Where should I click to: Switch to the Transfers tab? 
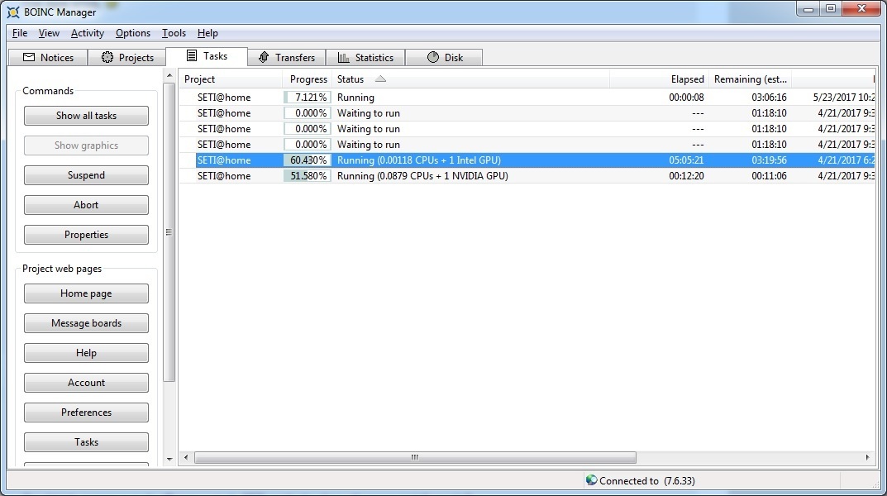click(287, 58)
